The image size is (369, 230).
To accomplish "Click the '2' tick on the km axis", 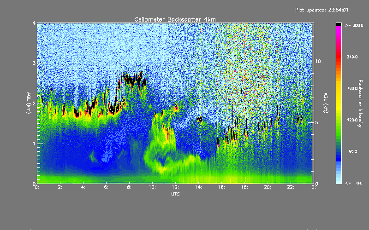I will point(34,103).
